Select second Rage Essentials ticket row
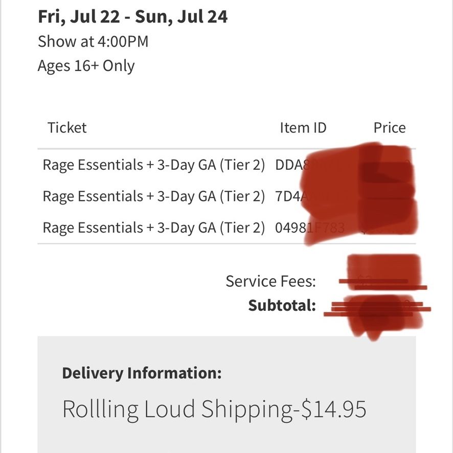Viewport: 453px width, 453px height. click(x=227, y=196)
